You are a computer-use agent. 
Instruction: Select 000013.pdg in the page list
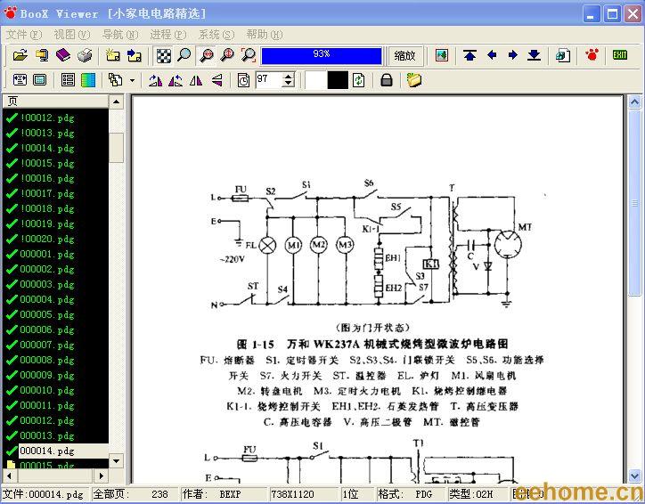coord(47,435)
